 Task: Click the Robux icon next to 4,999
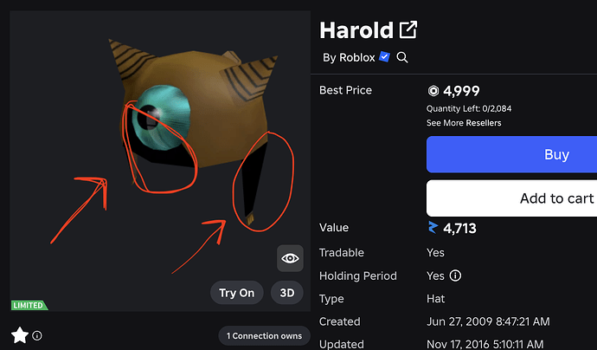[x=433, y=91]
